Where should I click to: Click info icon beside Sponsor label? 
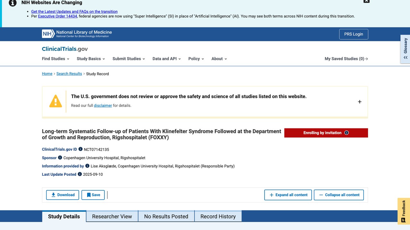(x=60, y=157)
